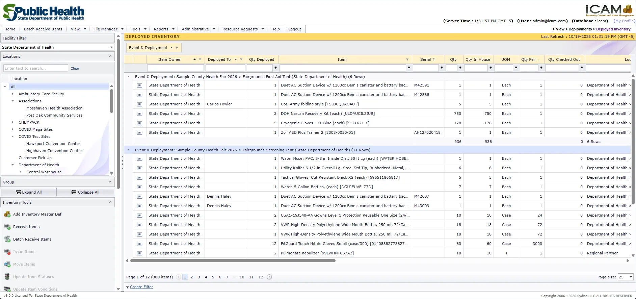Viewport: 636px width, 299px height.
Task: Collapse the Fairgrounds Screening Tent group
Action: click(128, 150)
